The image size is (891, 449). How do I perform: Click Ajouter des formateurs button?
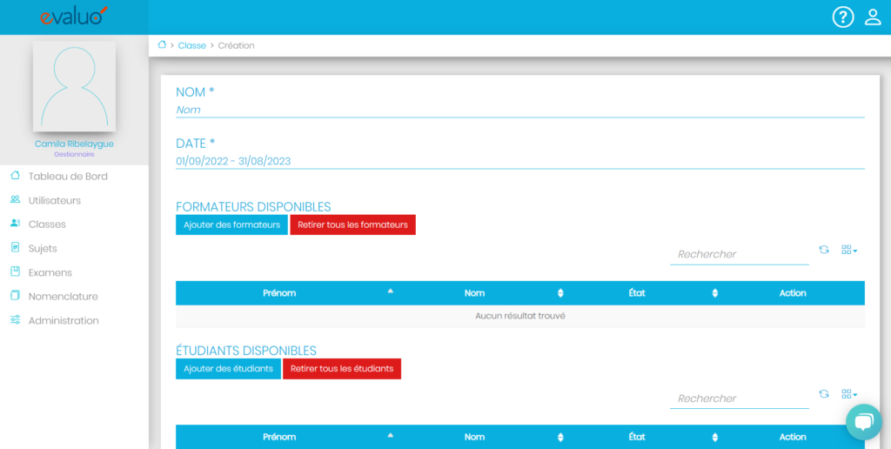coord(231,224)
